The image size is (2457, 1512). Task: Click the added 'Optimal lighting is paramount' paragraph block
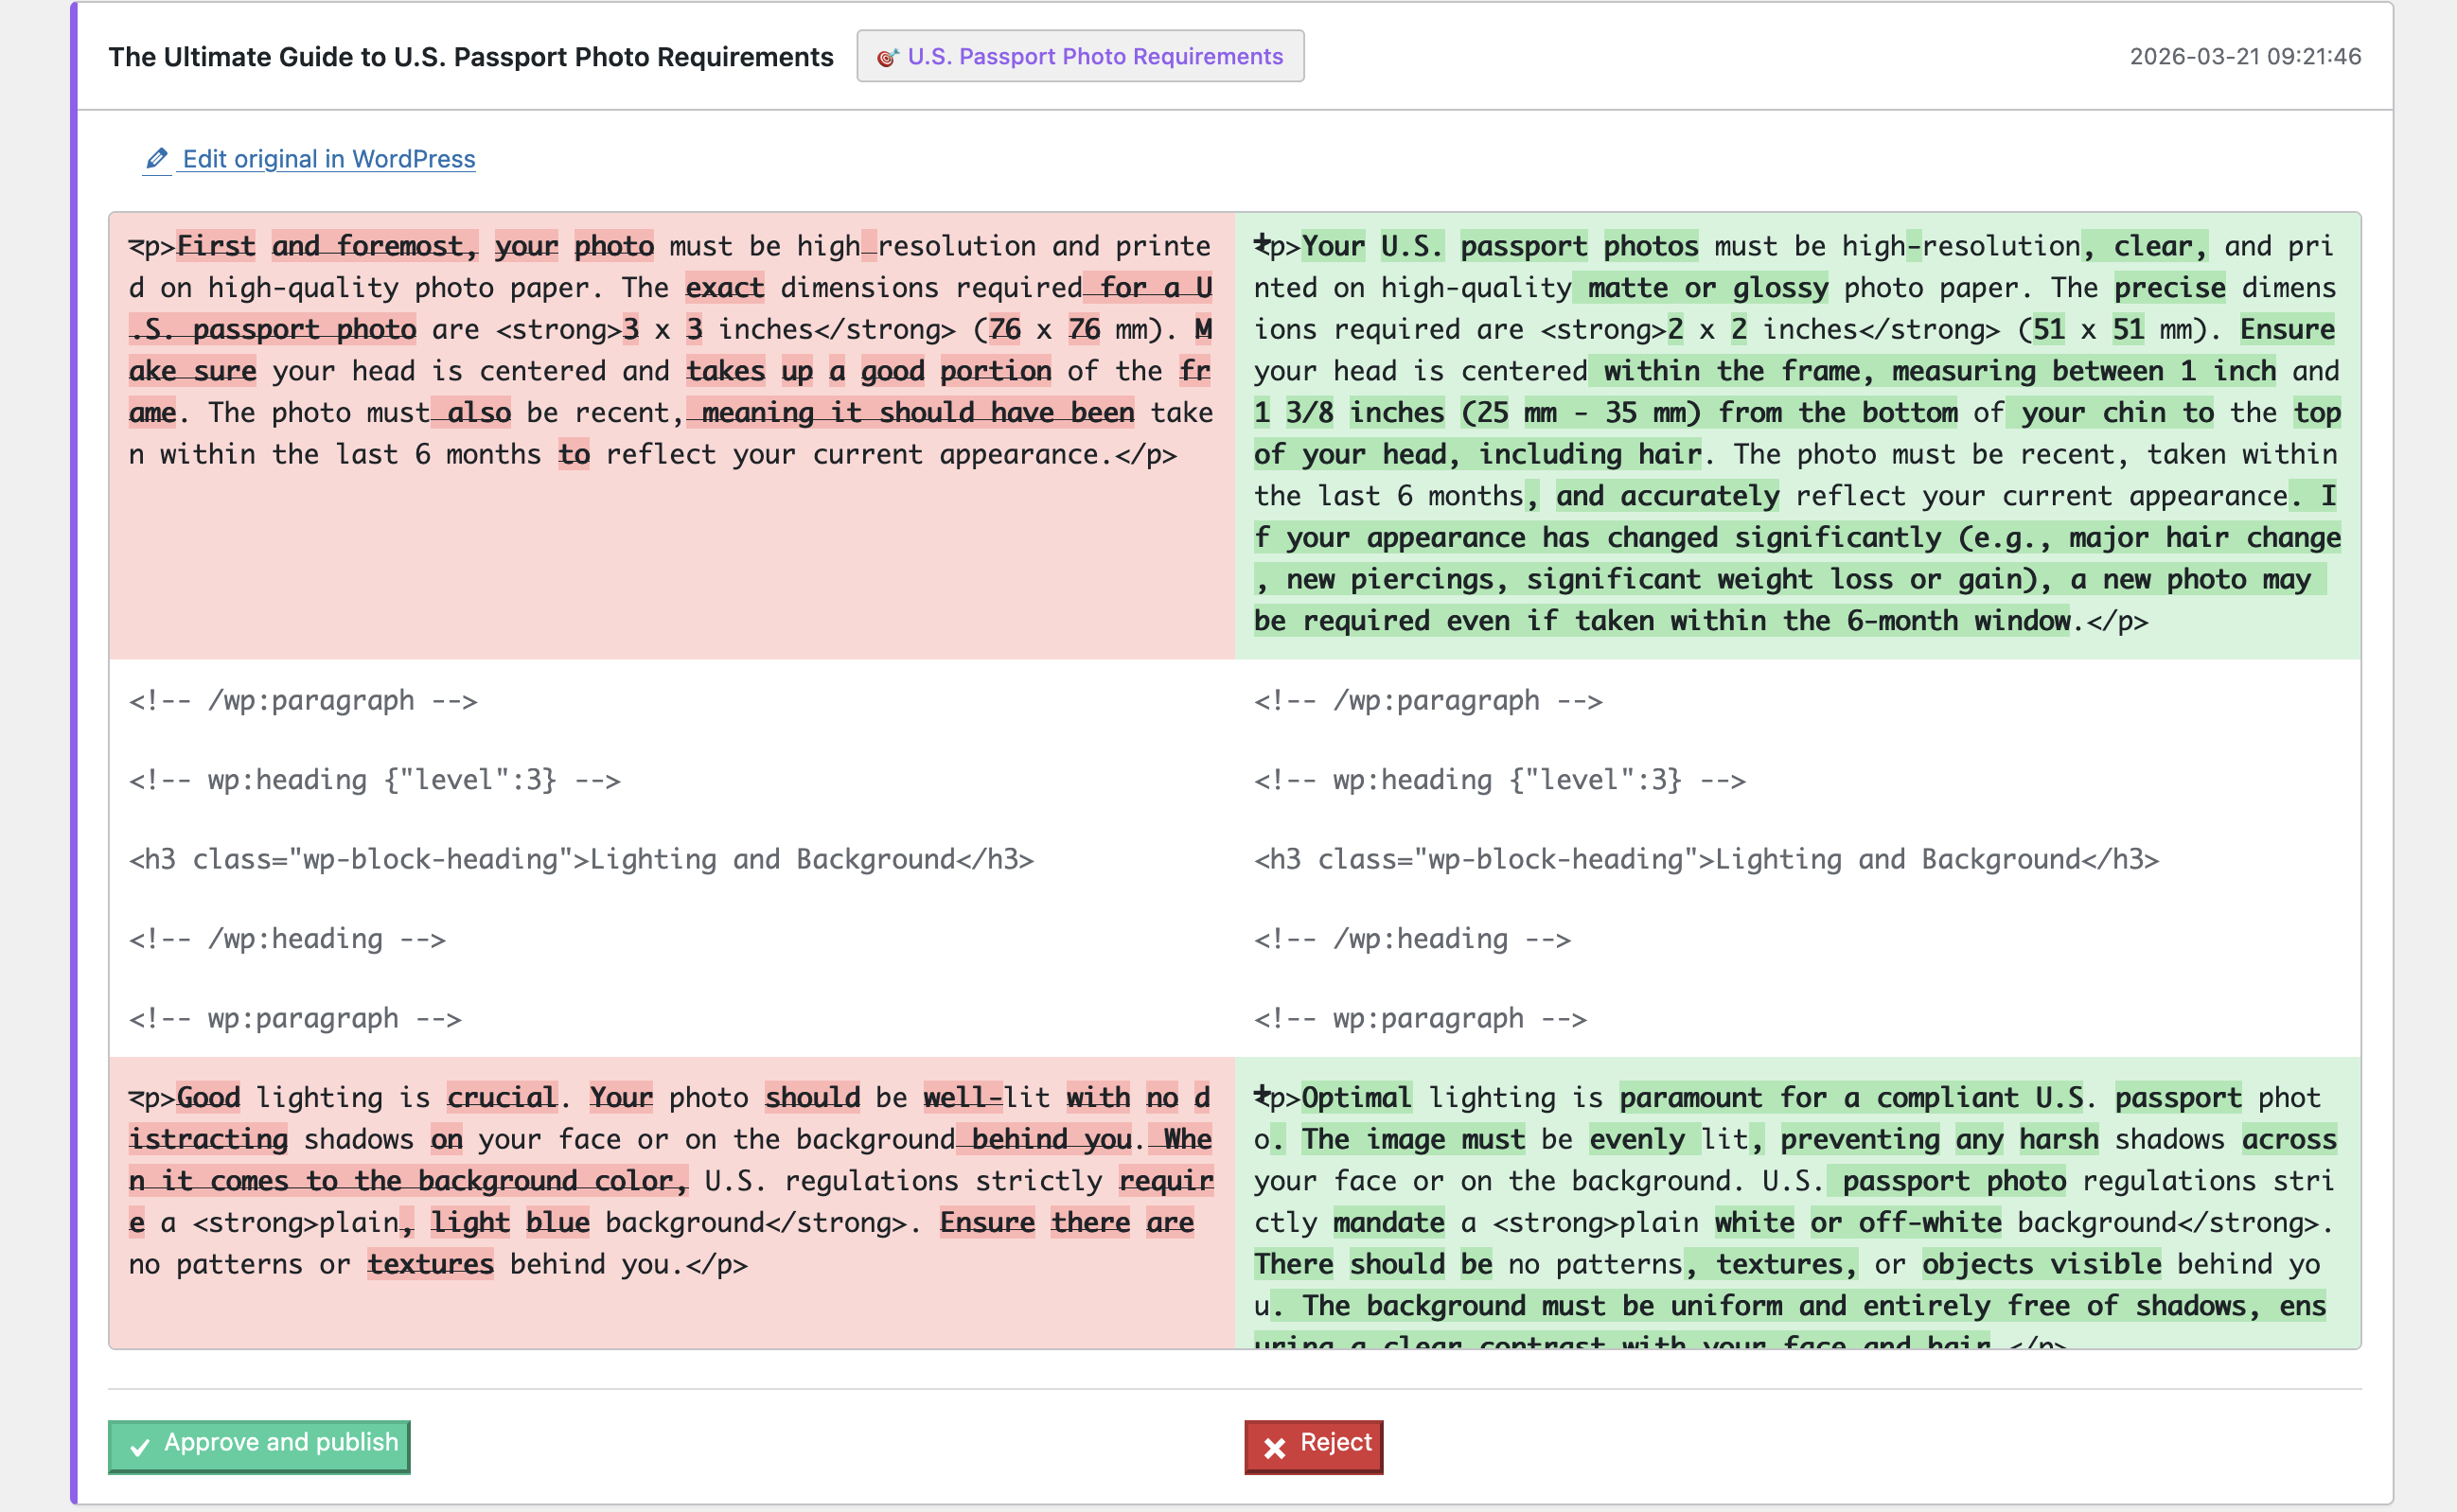pyautogui.click(x=1796, y=1202)
